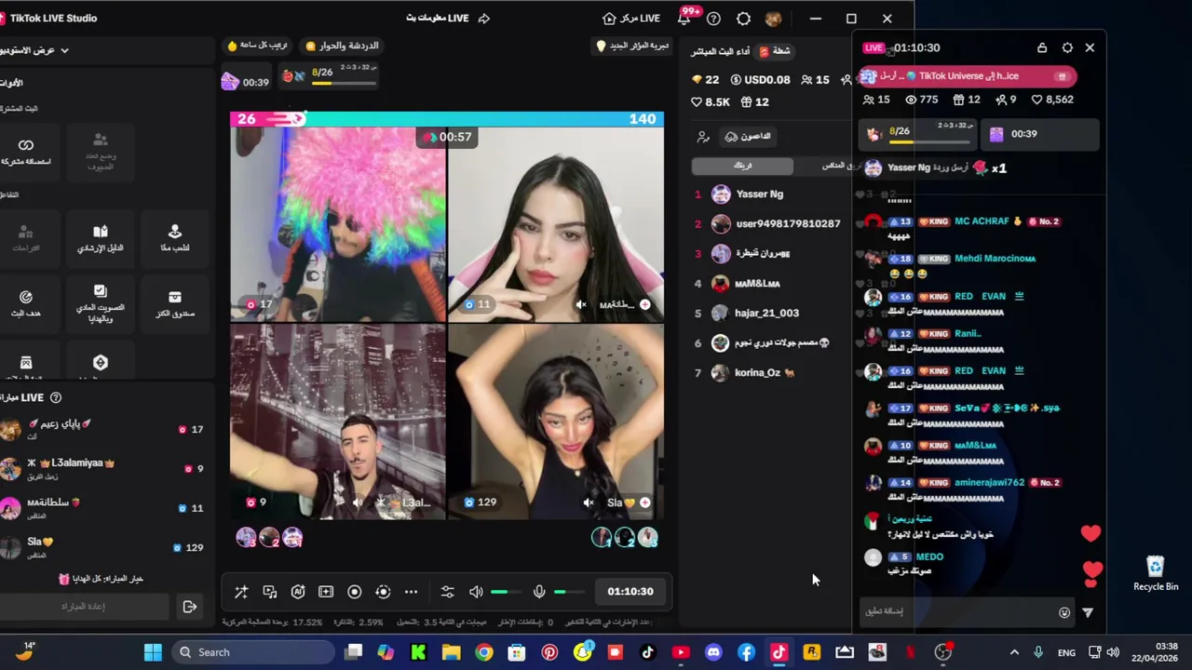The image size is (1192, 670).
Task: Select the highlighted team tab in ranking
Action: (742, 166)
